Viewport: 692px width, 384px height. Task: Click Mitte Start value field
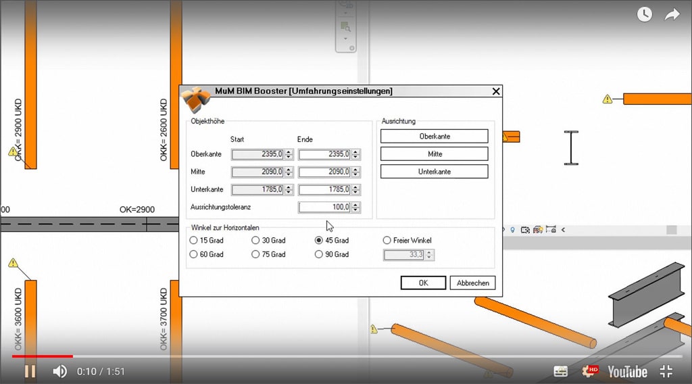point(257,172)
